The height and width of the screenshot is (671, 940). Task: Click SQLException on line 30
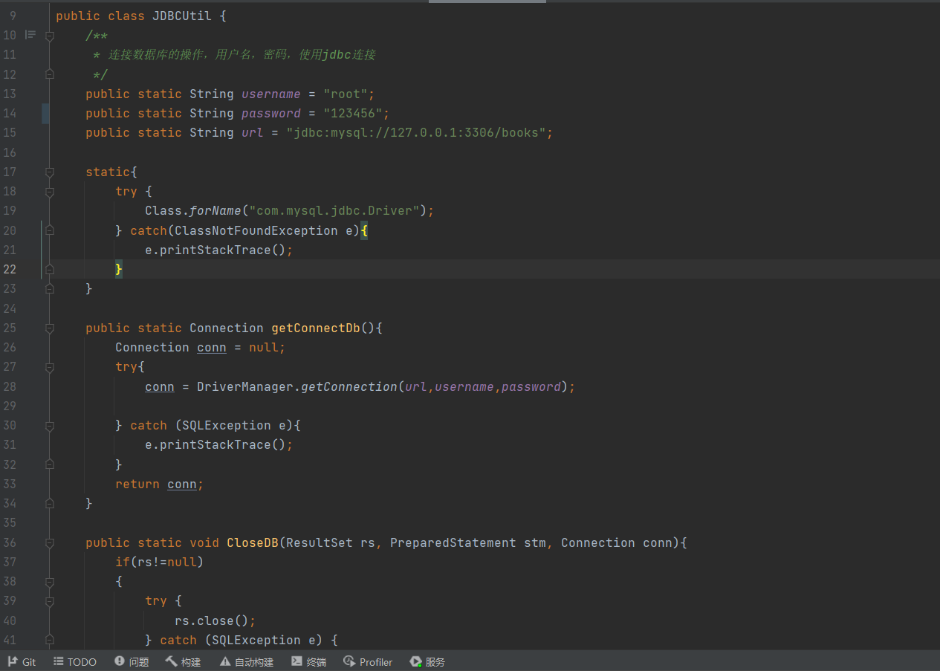pyautogui.click(x=227, y=426)
